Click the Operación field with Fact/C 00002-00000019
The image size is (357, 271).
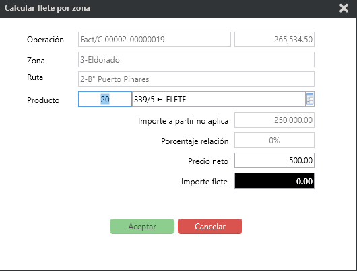(154, 40)
